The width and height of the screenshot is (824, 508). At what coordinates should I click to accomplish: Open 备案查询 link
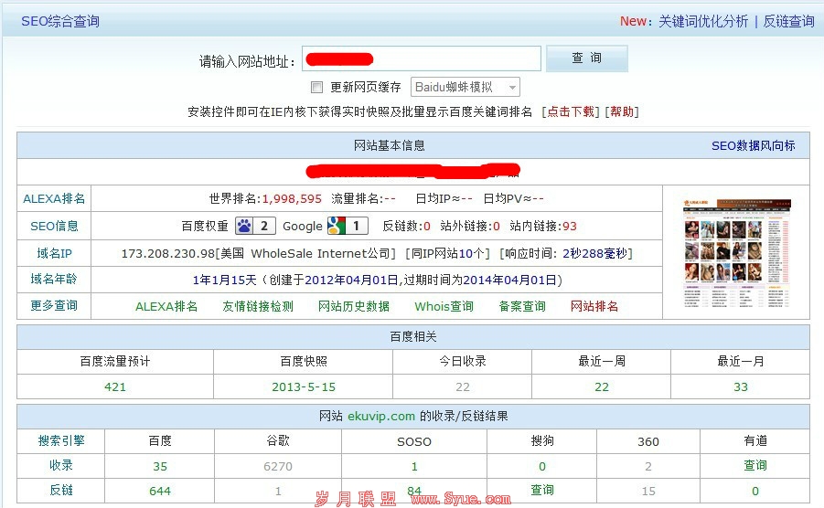tap(522, 306)
